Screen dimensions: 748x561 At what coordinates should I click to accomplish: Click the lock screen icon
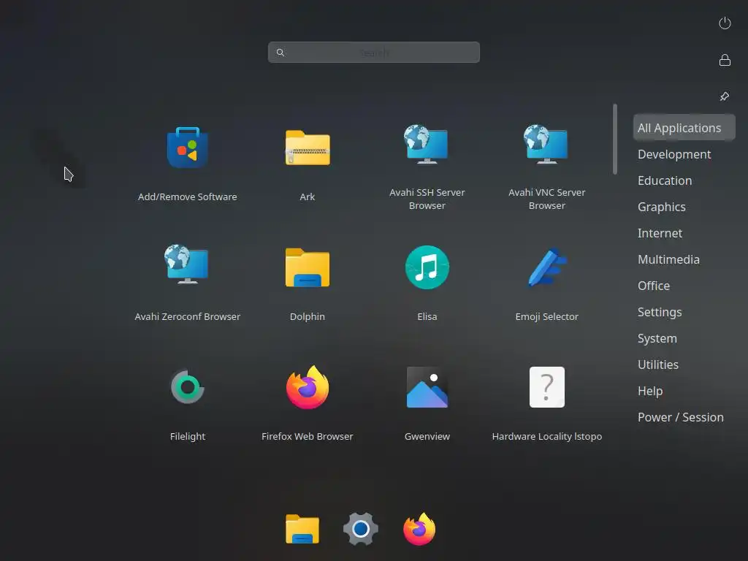(x=725, y=60)
